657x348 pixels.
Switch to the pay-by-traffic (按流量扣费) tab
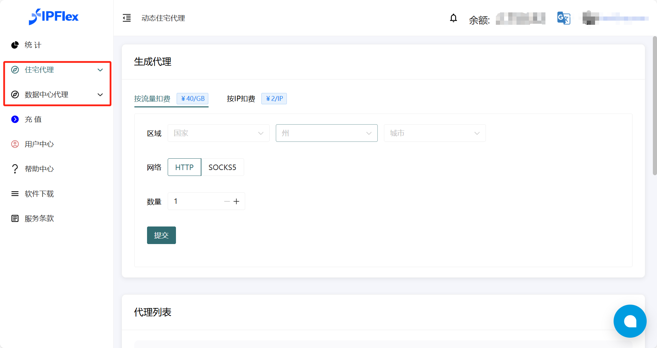pyautogui.click(x=152, y=99)
